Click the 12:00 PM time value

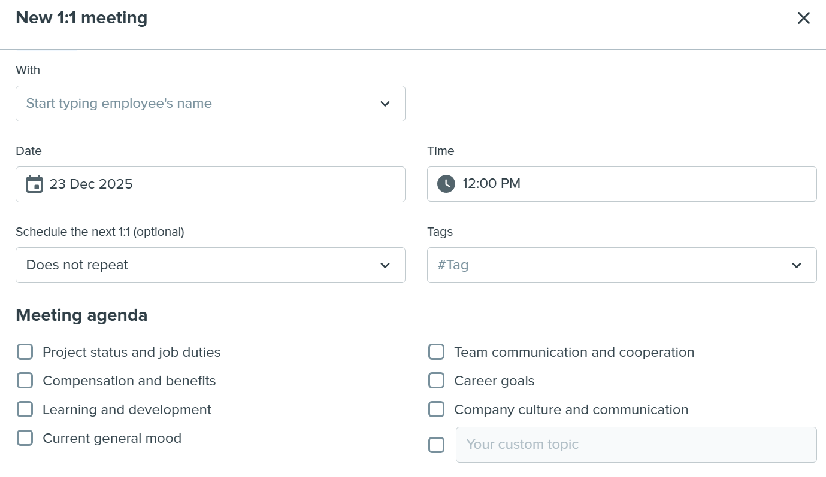click(x=491, y=184)
